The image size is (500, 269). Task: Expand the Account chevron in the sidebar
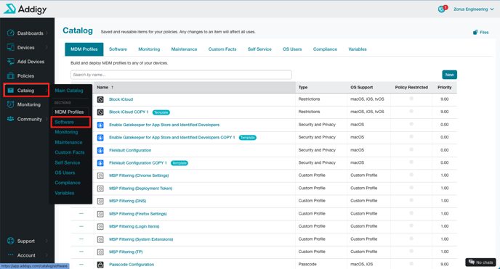pyautogui.click(x=47, y=255)
